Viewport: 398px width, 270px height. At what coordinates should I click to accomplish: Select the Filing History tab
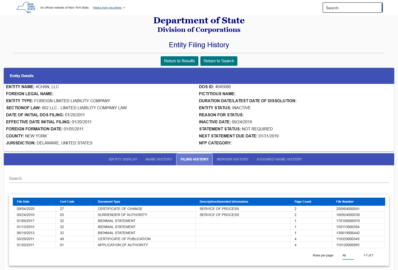click(194, 159)
